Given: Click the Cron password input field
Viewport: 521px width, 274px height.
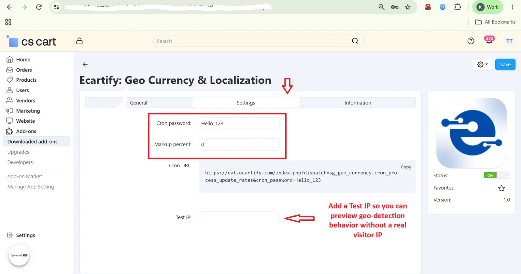Looking at the screenshot, I should point(239,123).
